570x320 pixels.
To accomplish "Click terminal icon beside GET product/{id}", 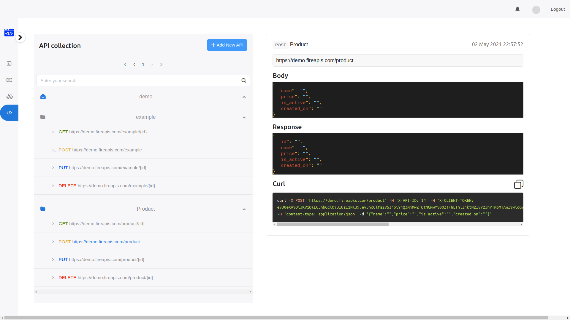I will 54,224.
